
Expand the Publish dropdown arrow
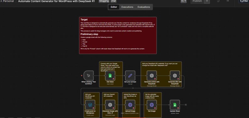tap(207, 1)
